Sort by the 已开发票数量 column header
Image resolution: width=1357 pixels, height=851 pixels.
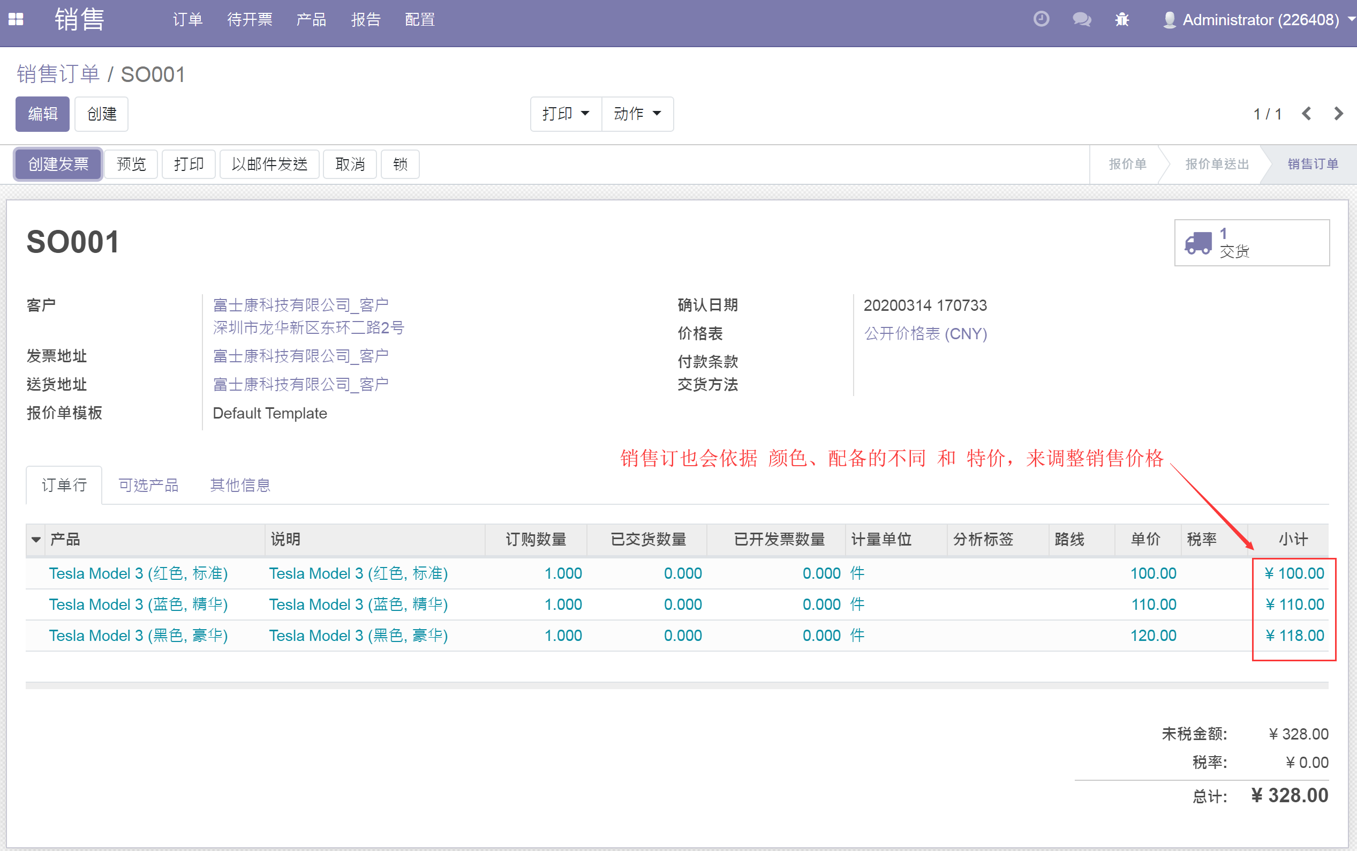pos(777,539)
